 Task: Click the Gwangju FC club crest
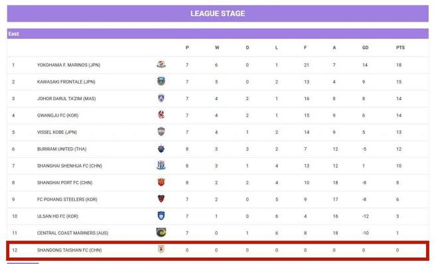coord(161,115)
